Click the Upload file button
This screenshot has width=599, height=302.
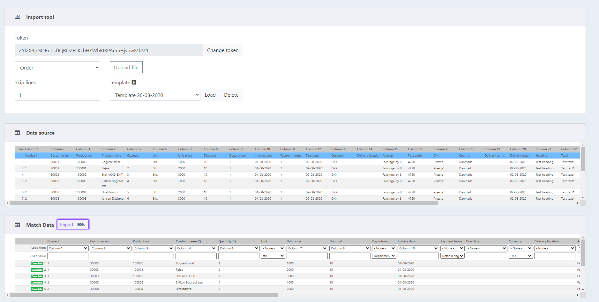coord(126,67)
